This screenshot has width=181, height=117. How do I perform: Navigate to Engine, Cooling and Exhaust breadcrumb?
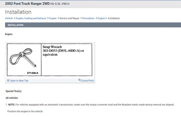click(x=31, y=18)
